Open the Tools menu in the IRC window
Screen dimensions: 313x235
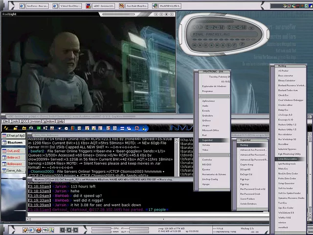click(15, 121)
